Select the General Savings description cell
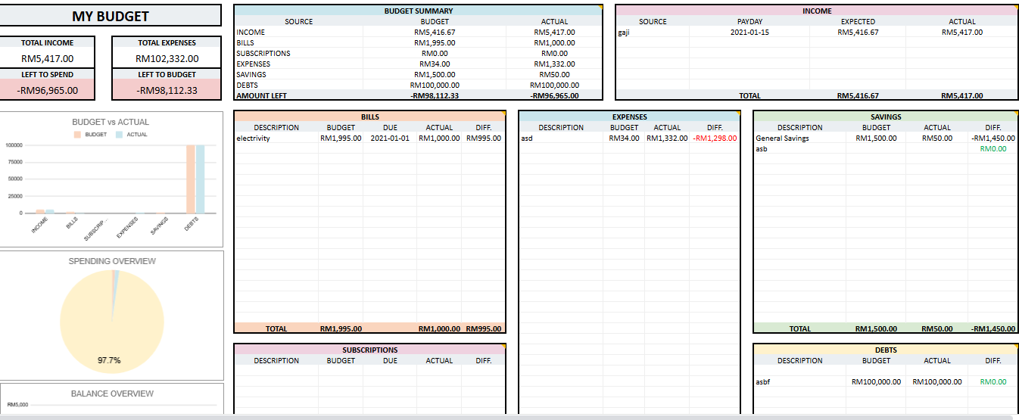 [x=800, y=138]
